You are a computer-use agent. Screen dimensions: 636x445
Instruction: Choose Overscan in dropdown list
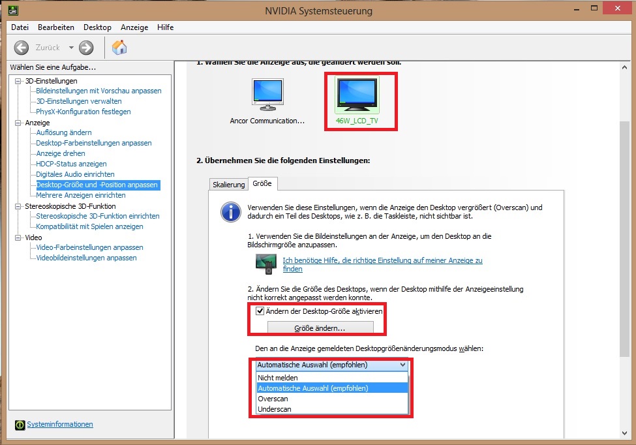[x=332, y=399]
